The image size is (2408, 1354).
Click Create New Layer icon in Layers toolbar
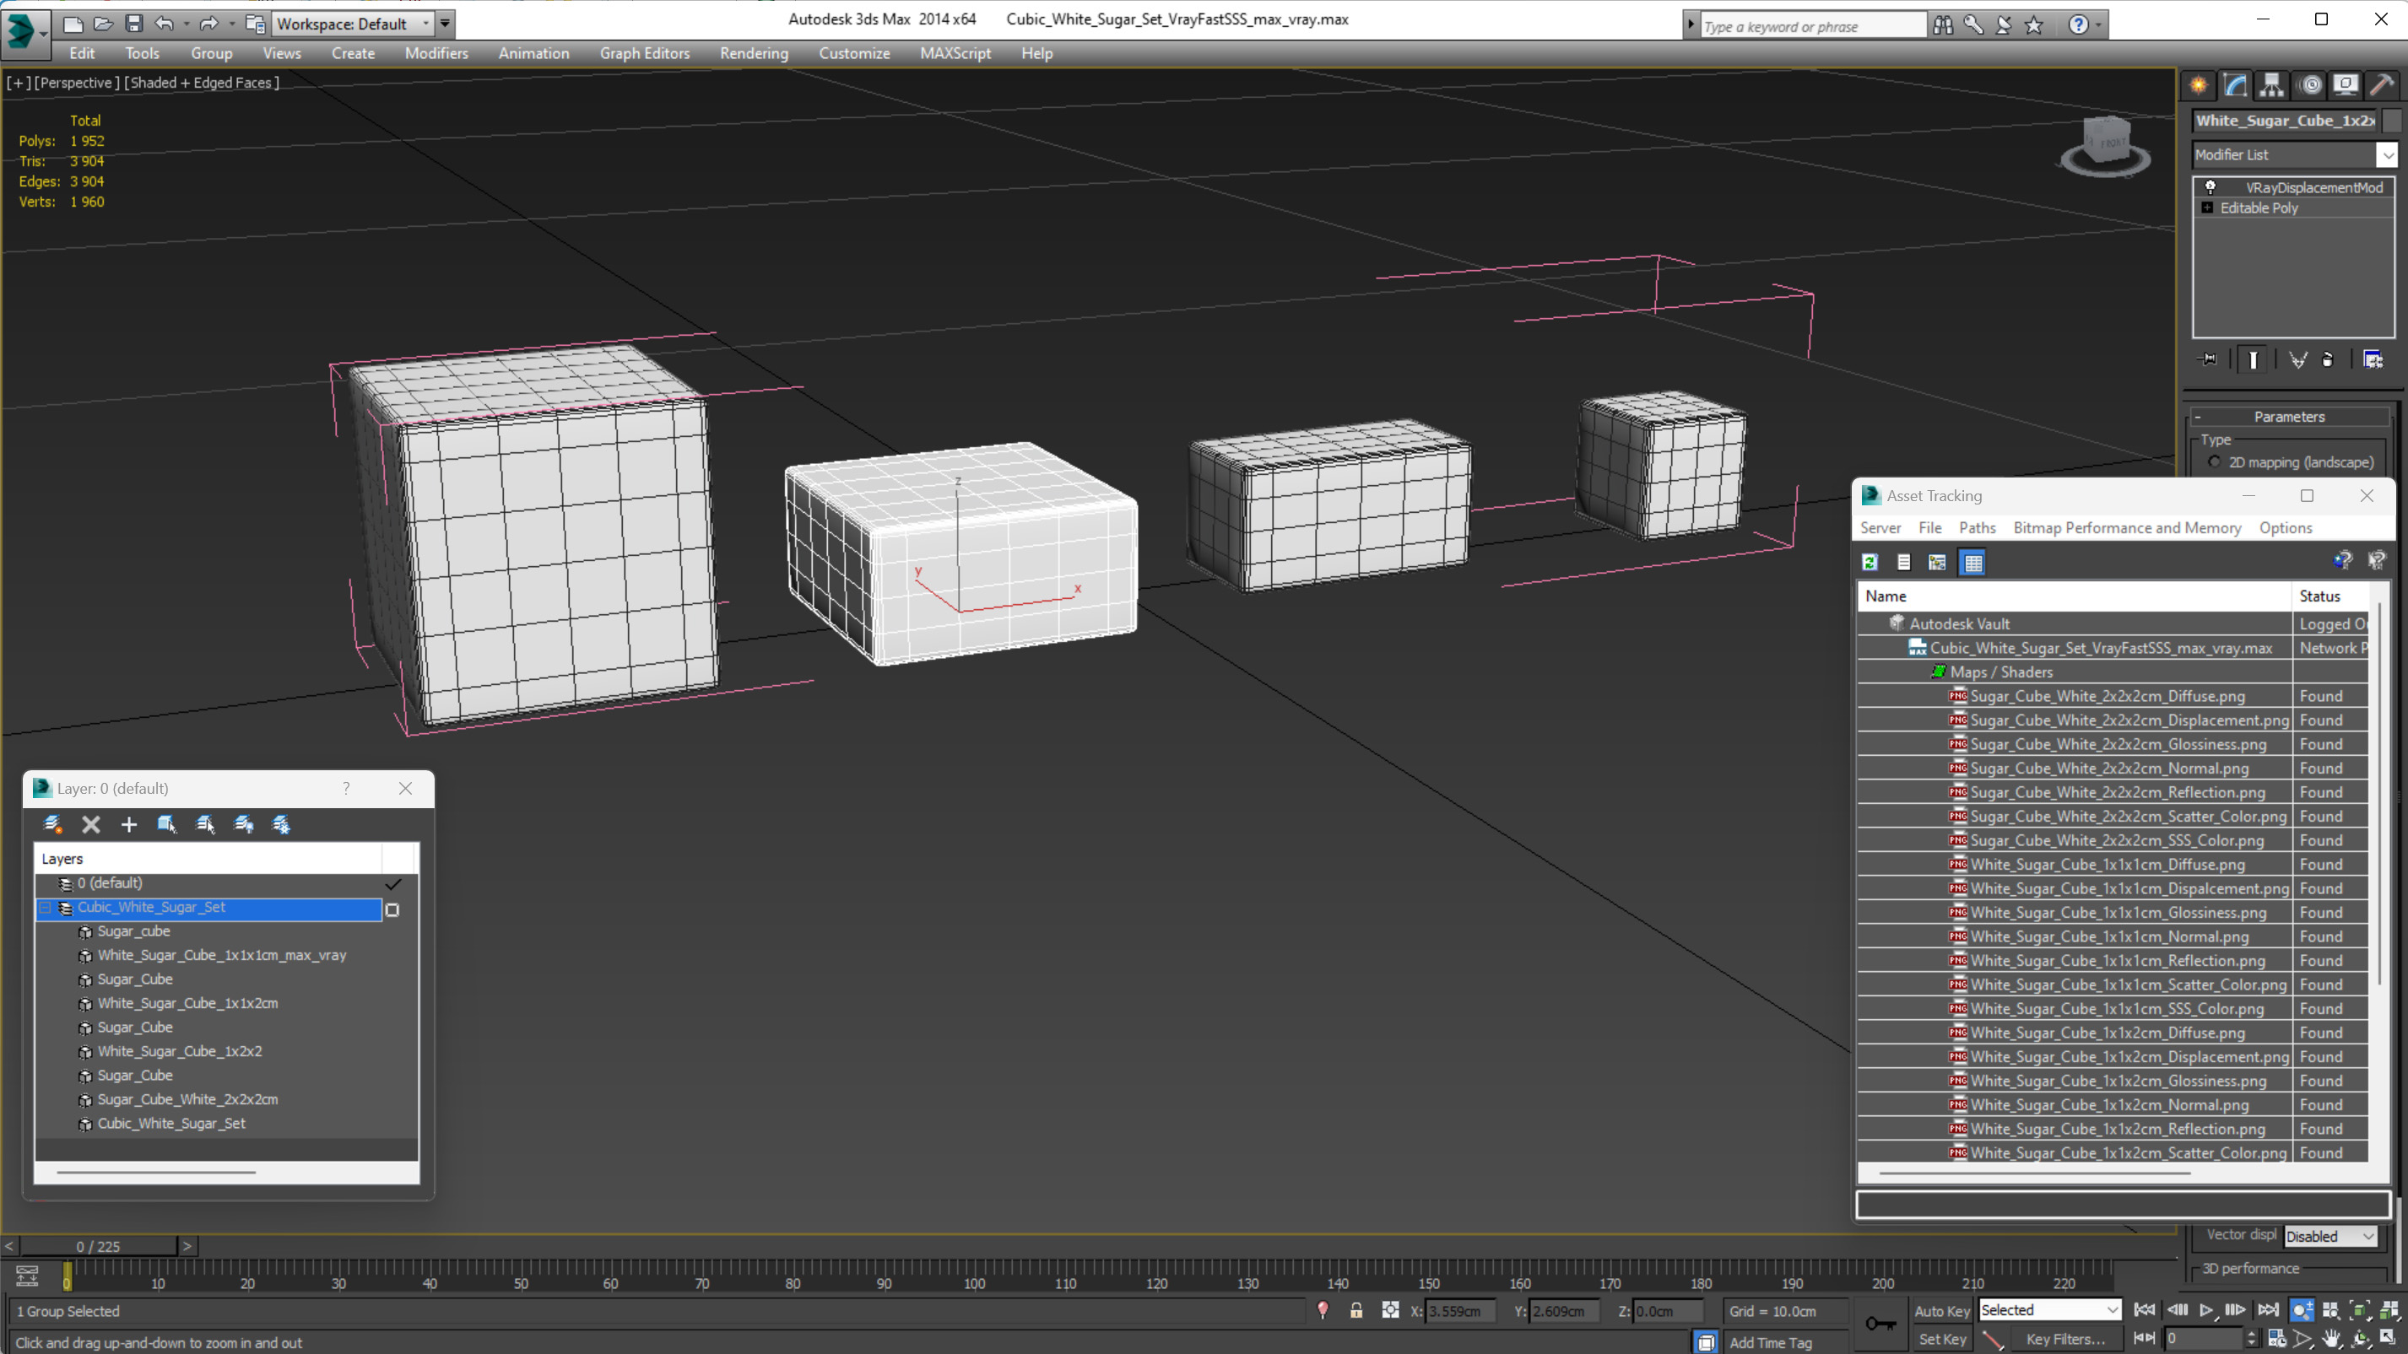[x=53, y=824]
